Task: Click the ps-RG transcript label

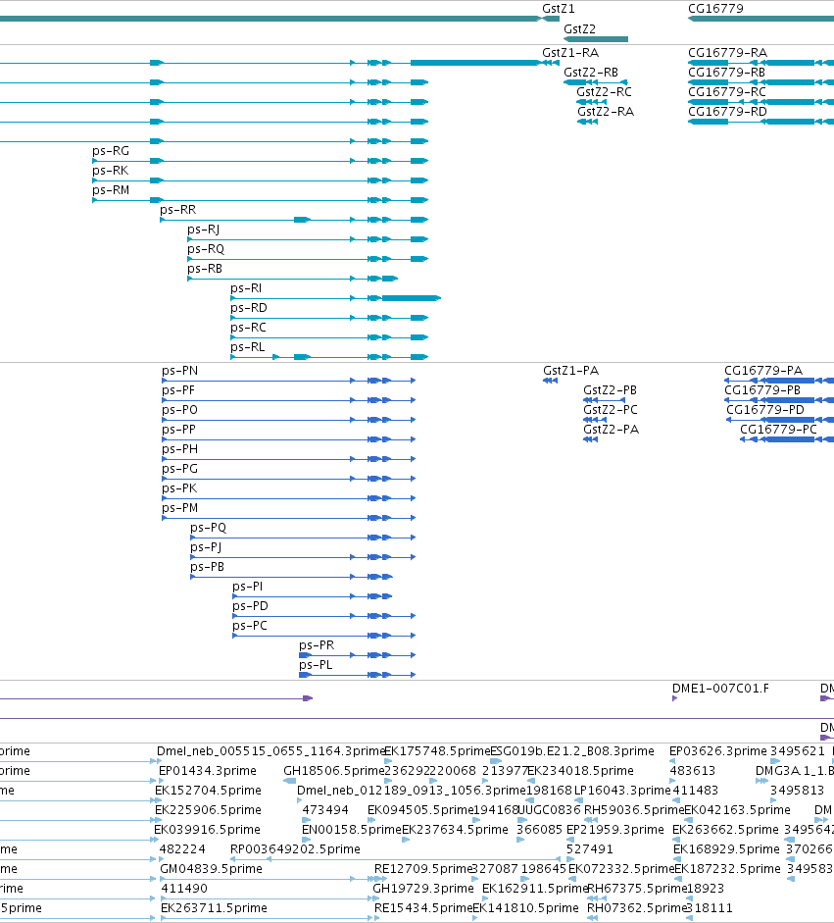Action: [x=111, y=151]
